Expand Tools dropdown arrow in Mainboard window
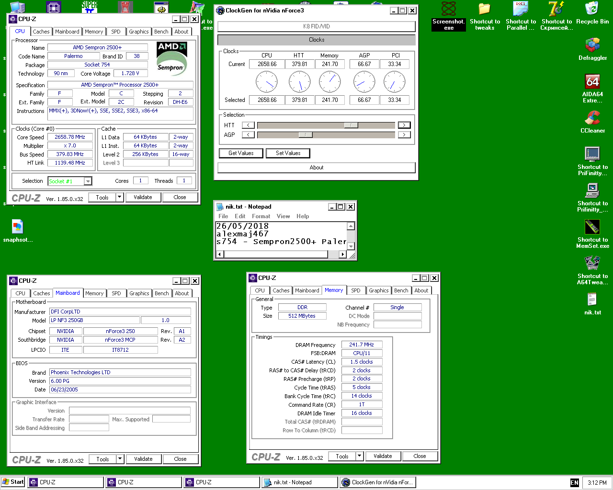The width and height of the screenshot is (613, 490). pos(120,459)
